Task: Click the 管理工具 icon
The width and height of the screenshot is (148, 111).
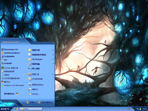Action: [x=30, y=74]
